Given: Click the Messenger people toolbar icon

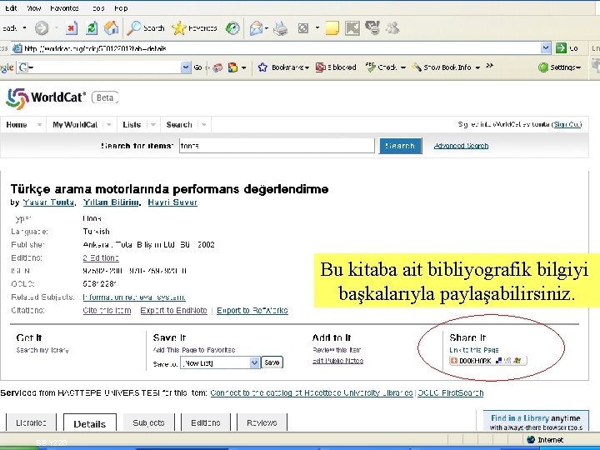Looking at the screenshot, I should pyautogui.click(x=392, y=28).
